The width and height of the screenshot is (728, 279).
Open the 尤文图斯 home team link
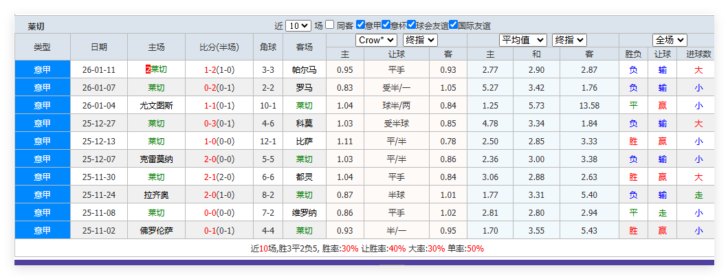[156, 105]
